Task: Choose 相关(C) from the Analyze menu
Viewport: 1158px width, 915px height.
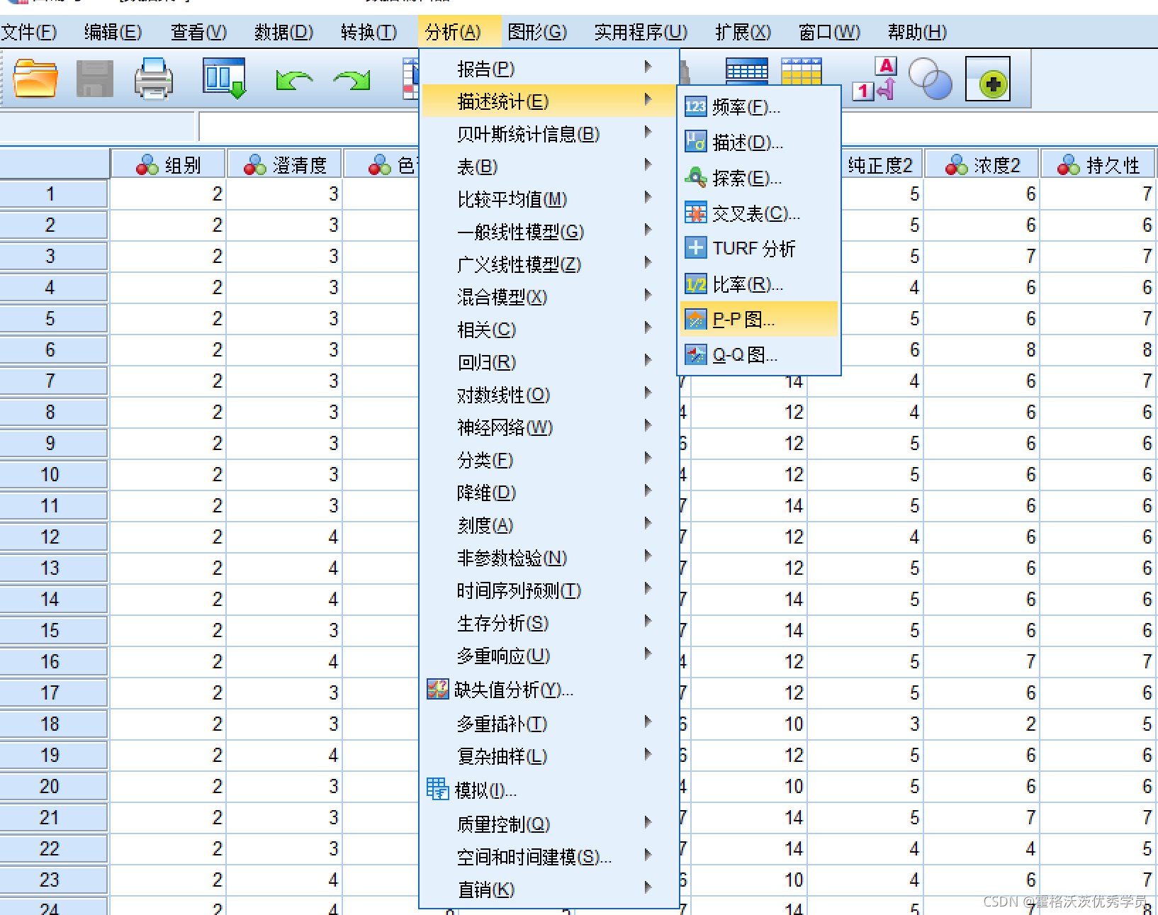Action: pyautogui.click(x=548, y=330)
